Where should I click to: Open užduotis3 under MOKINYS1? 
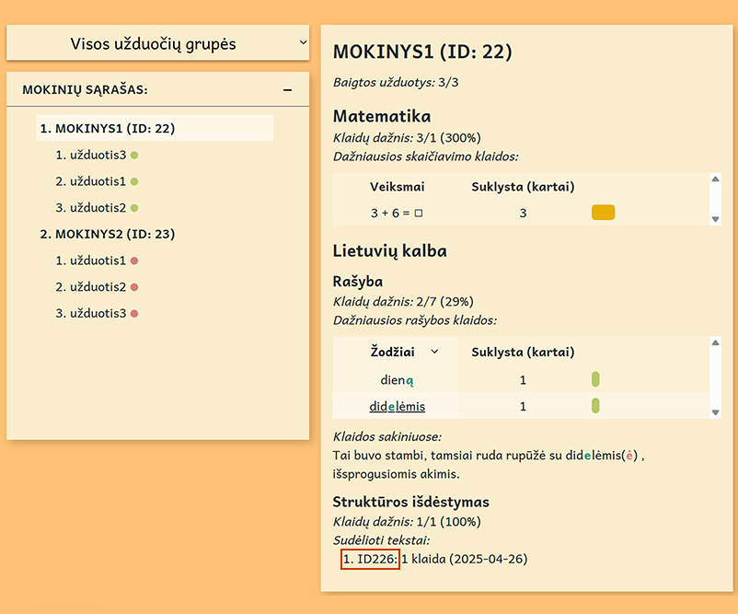coord(91,155)
